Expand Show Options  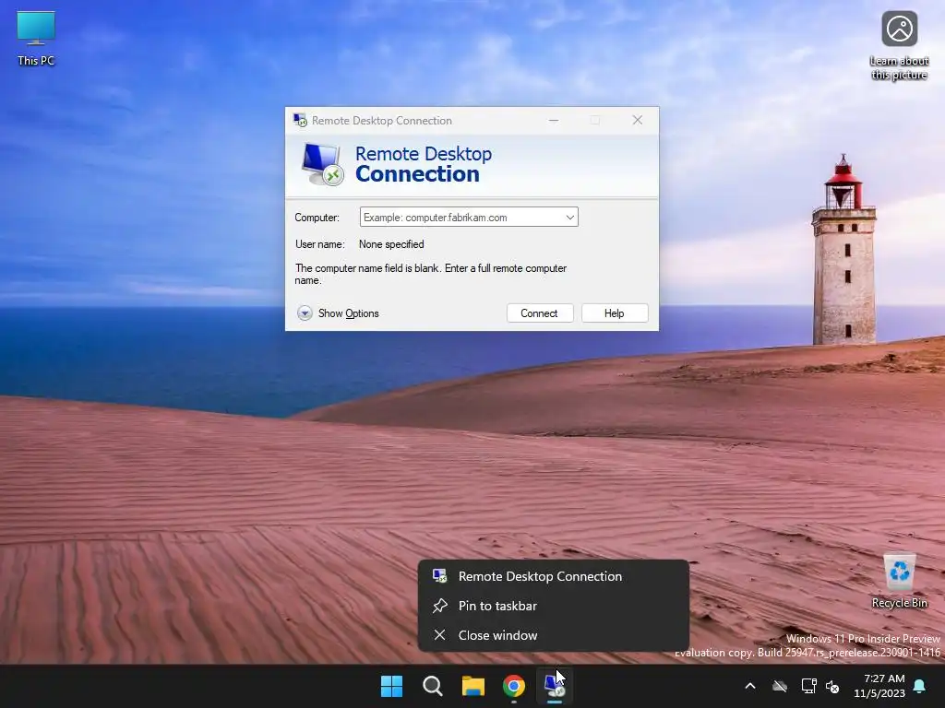click(338, 313)
